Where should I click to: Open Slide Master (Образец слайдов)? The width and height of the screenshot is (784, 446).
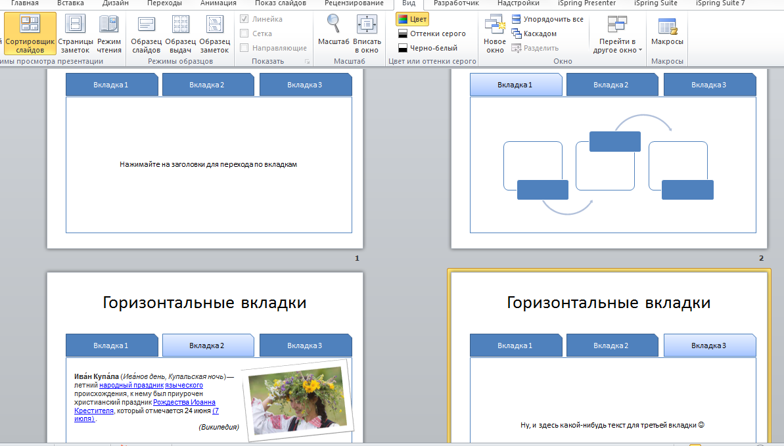coord(146,33)
